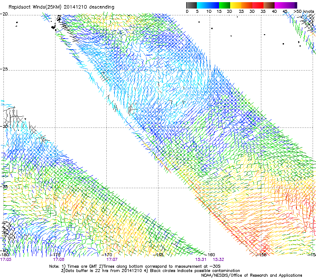
Task: Select the brown 35-40 knots color band
Action: pos(269,5)
